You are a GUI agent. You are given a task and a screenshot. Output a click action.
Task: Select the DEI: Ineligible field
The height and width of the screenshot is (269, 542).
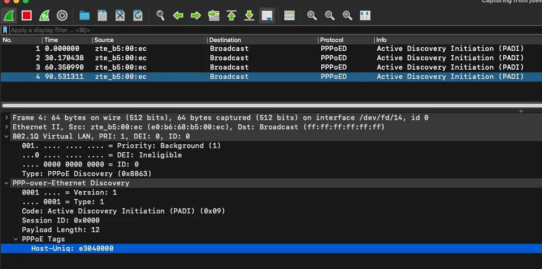click(102, 155)
